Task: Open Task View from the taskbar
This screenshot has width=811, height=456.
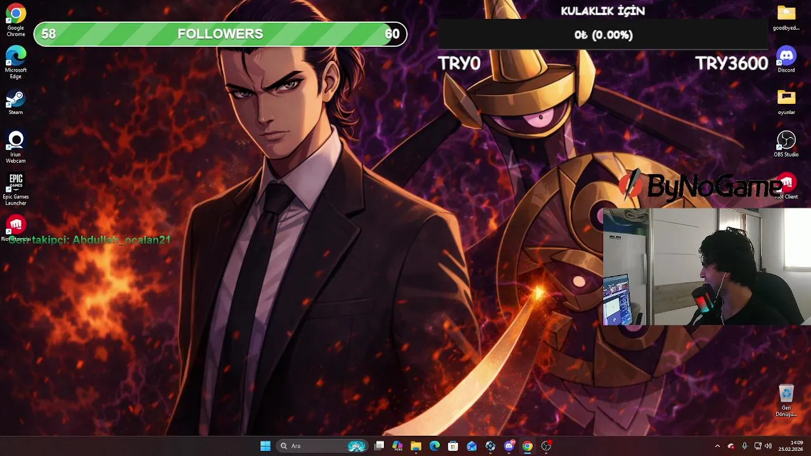Action: pyautogui.click(x=379, y=446)
